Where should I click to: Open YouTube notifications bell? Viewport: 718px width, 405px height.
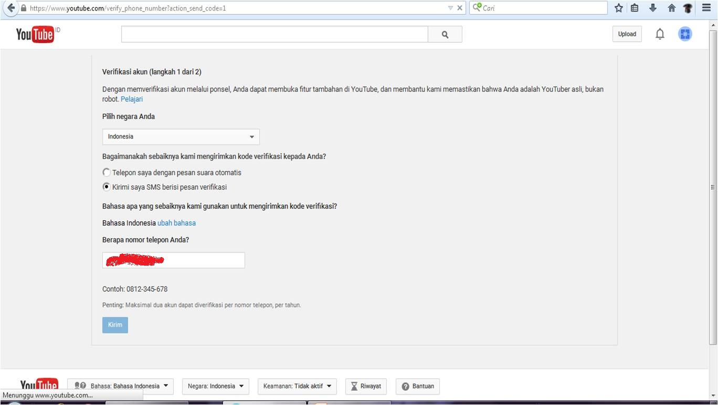point(660,34)
